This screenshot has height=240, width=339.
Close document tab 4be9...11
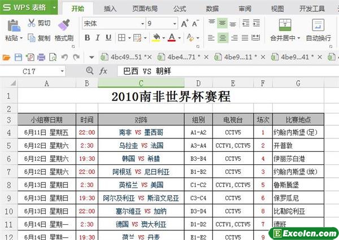(x=263, y=57)
